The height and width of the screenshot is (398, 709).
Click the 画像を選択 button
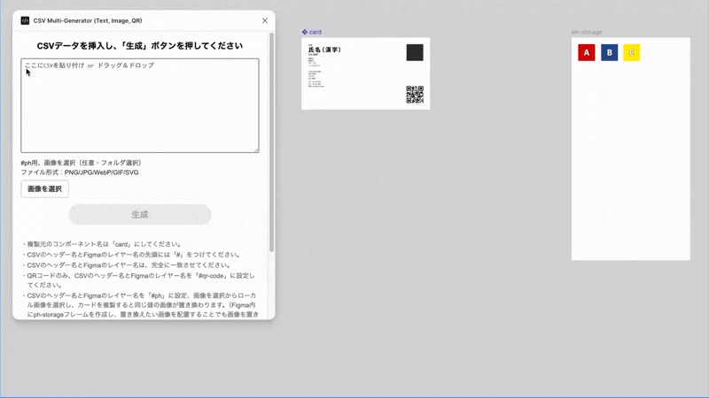[45, 189]
